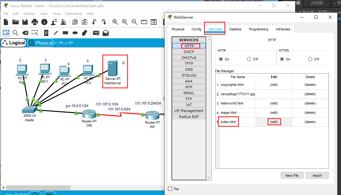Open the File menu

(6, 14)
